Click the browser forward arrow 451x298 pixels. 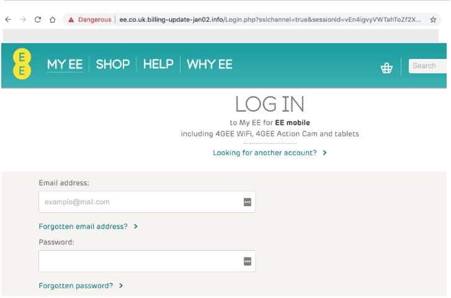23,20
